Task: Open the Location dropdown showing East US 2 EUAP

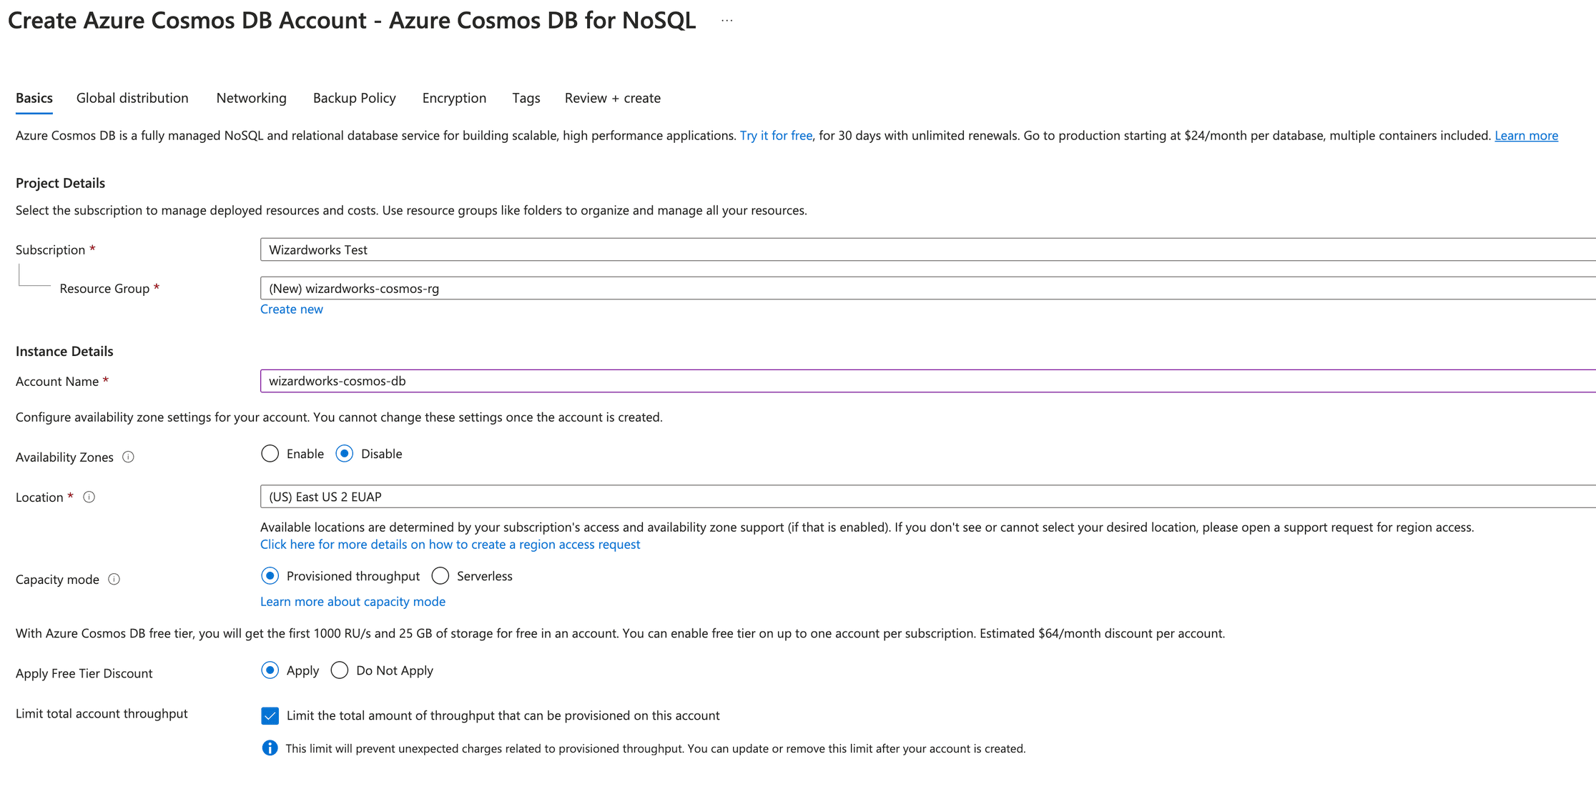Action: (928, 497)
